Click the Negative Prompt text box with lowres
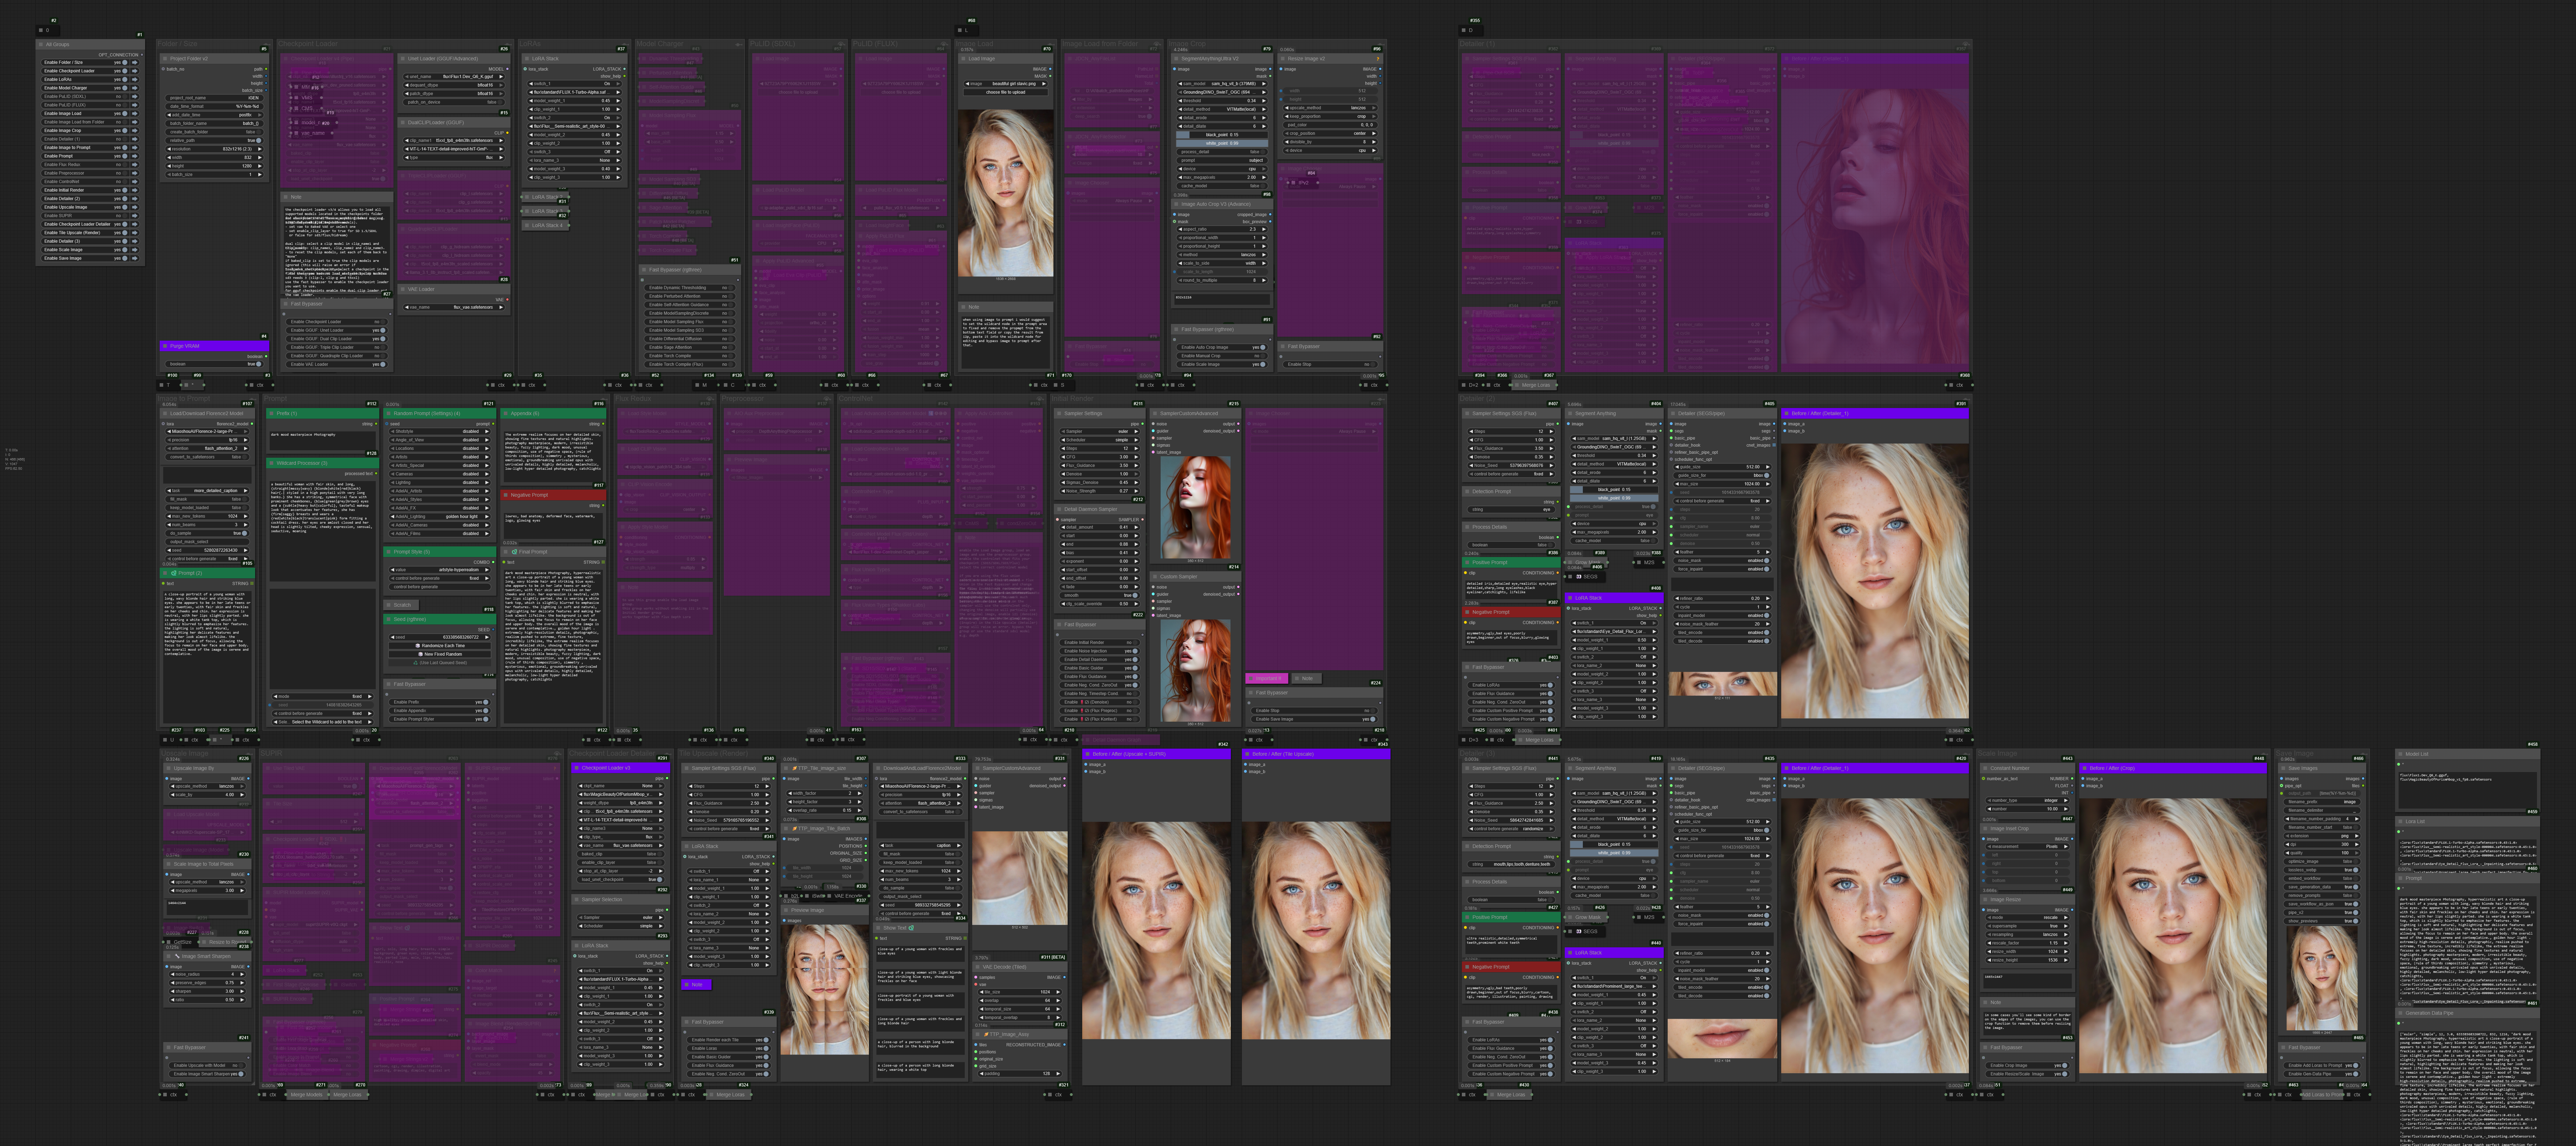Screen dimensions: 2576x1146 click(553, 526)
